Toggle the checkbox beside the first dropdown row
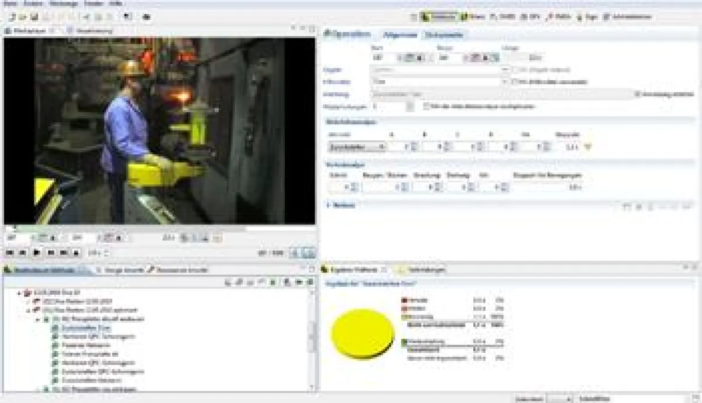 coord(515,70)
